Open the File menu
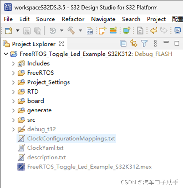183x188 pixels. [8, 19]
